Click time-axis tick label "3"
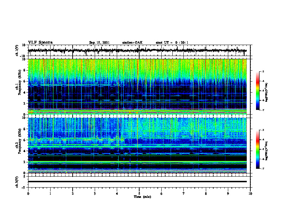The width and height of the screenshot is (282, 217). [x=95, y=194]
